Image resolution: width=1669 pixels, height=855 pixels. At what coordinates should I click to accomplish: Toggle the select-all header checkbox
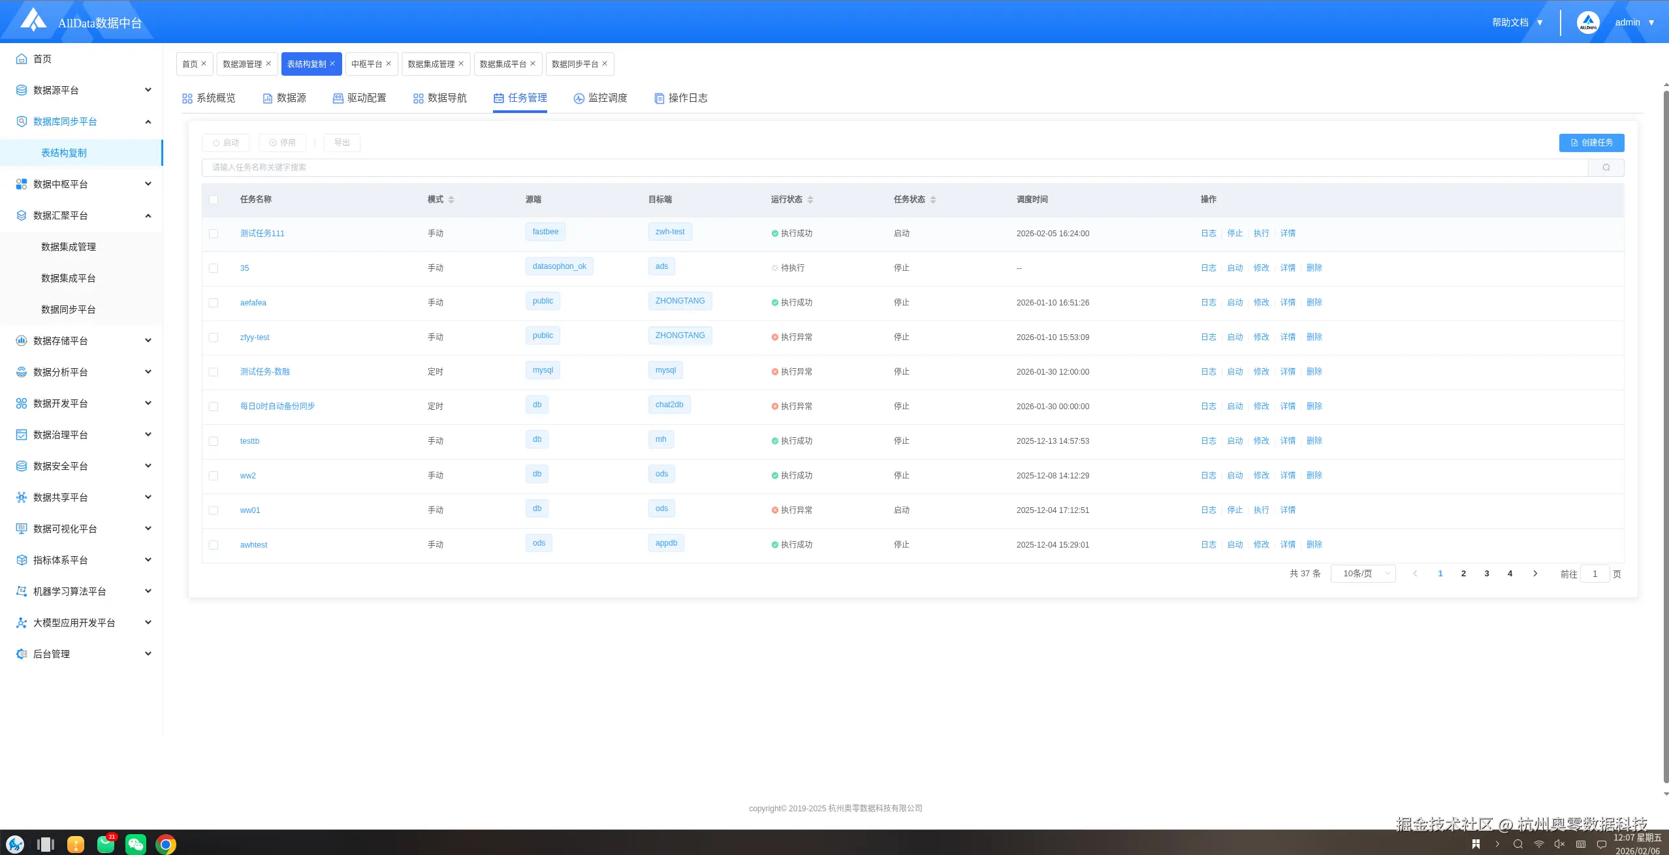point(214,200)
